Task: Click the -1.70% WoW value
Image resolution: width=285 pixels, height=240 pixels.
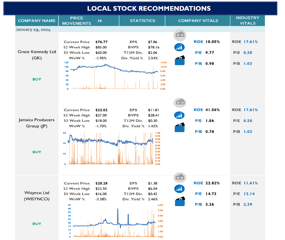Action: pyautogui.click(x=101, y=126)
